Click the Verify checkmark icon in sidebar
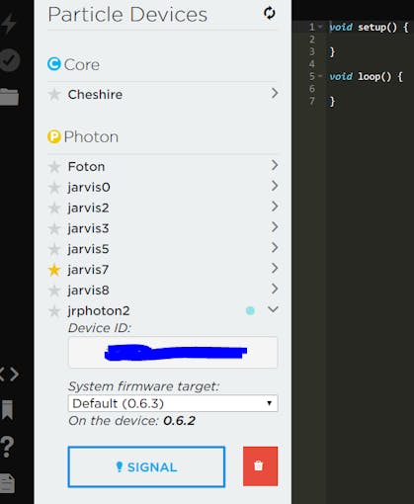This screenshot has height=504, width=414. [9, 60]
